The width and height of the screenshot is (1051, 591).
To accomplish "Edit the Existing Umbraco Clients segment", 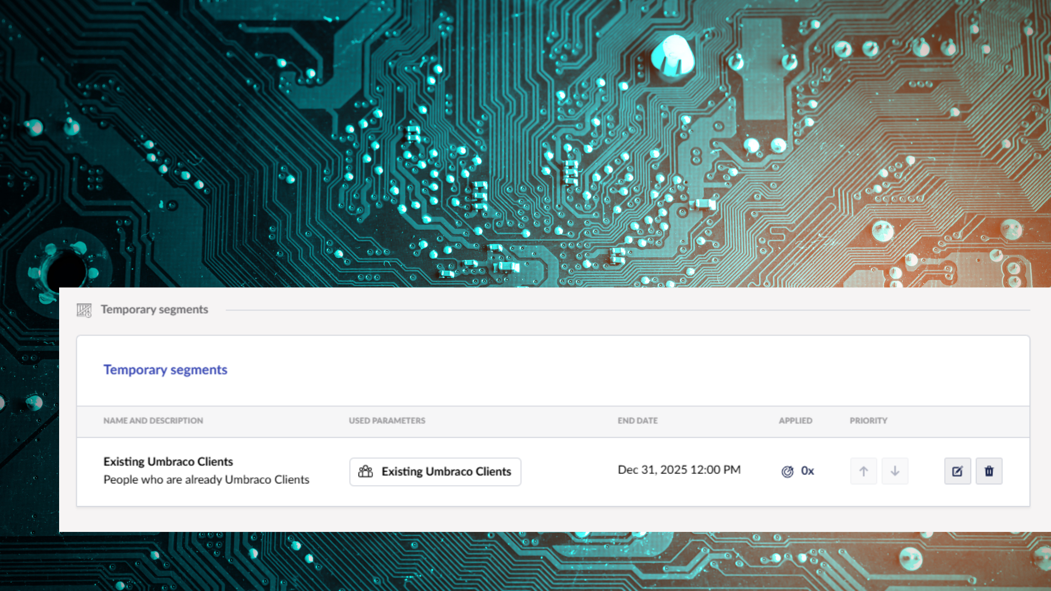I will click(957, 471).
